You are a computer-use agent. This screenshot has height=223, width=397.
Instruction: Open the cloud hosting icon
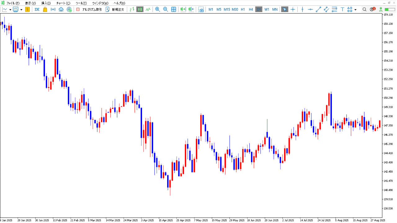[61, 9]
